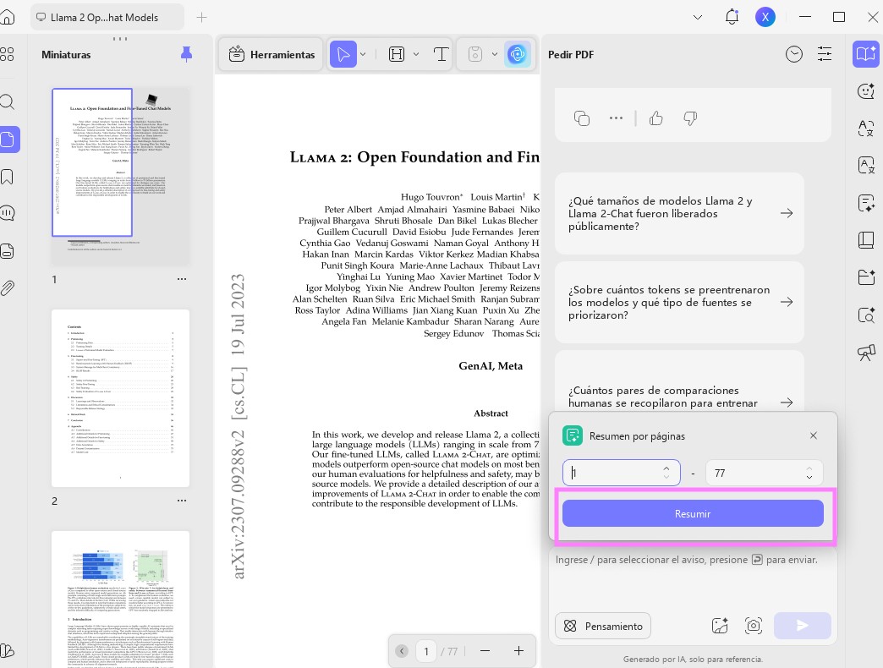Toggle Pensamiento thinking mode
Screen dimensions: 883x668
coord(602,626)
